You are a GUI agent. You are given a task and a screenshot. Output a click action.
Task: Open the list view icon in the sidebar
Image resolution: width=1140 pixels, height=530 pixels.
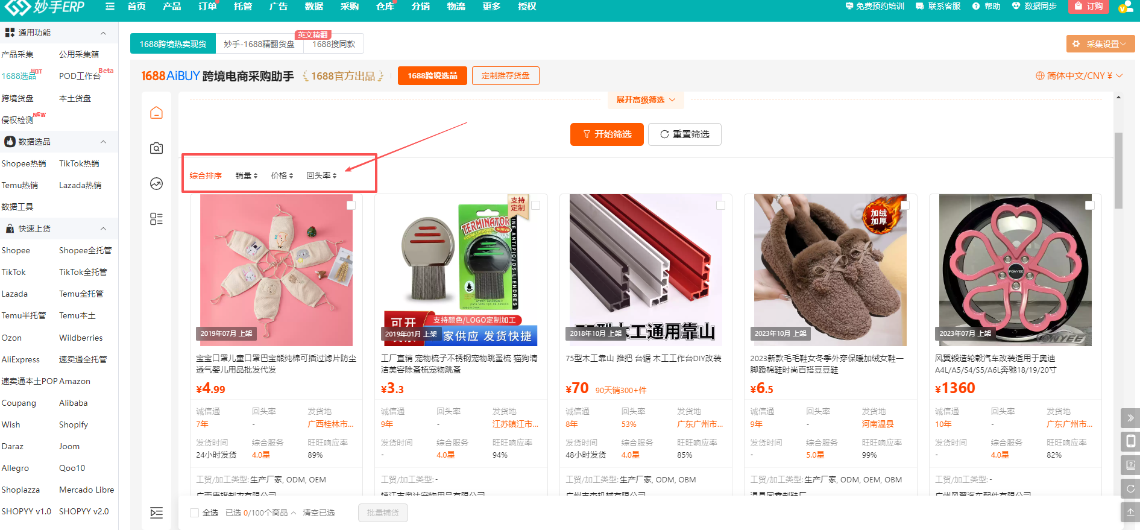coord(157,219)
